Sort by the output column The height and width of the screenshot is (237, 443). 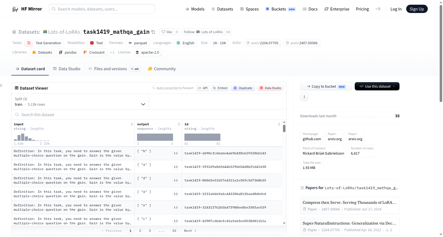pyautogui.click(x=179, y=124)
